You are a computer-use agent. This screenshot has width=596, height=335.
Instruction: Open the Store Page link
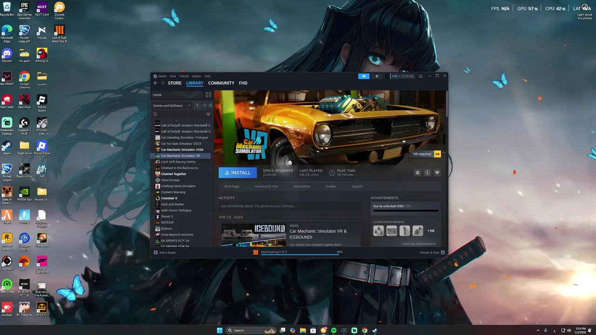tap(231, 186)
